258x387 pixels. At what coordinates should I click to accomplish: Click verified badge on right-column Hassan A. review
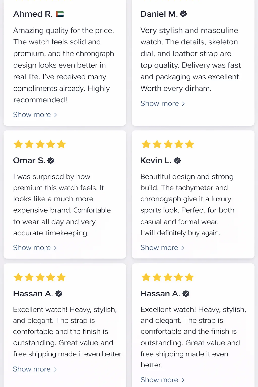[x=186, y=294]
